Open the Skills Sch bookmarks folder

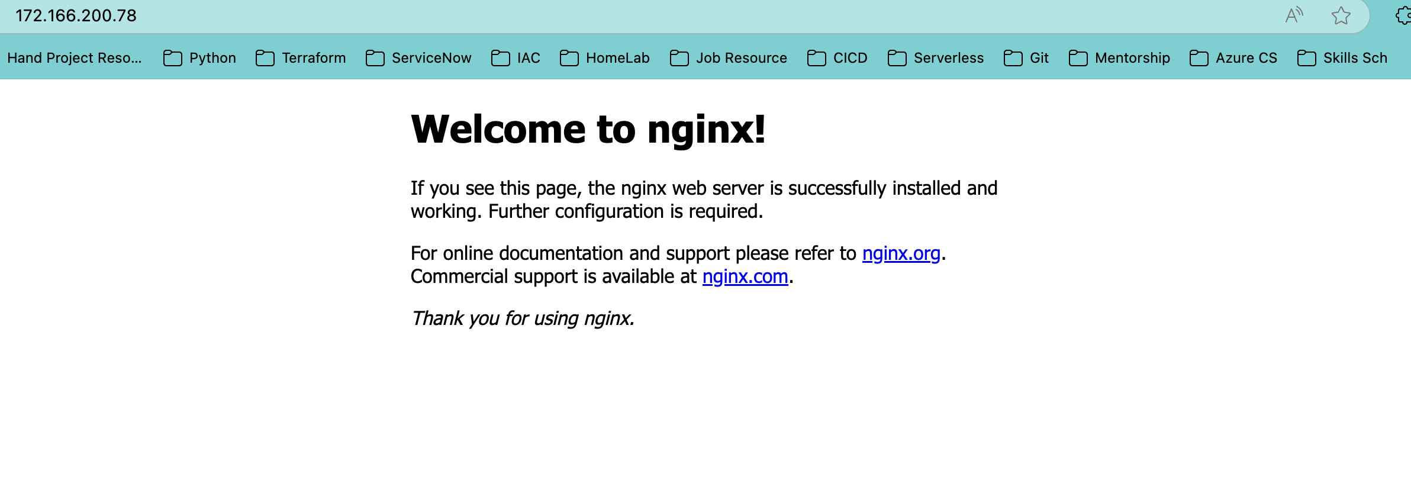tap(1342, 58)
